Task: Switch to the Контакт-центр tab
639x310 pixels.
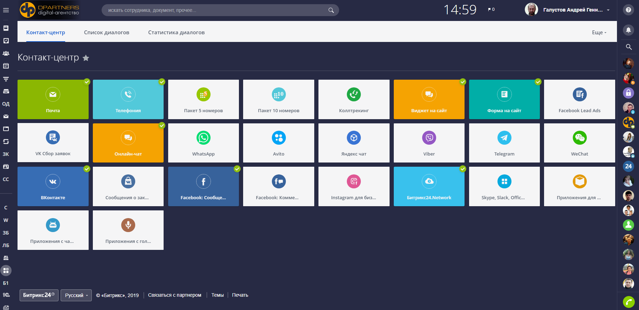Action: point(46,32)
